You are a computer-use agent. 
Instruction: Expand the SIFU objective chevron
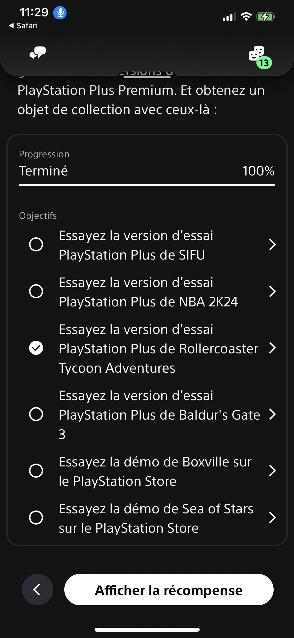[x=272, y=245]
